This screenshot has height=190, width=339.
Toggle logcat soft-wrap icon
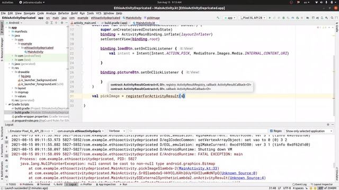click(6, 156)
